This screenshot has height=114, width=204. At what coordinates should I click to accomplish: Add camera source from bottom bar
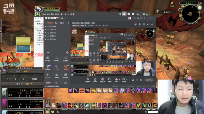pos(95,80)
